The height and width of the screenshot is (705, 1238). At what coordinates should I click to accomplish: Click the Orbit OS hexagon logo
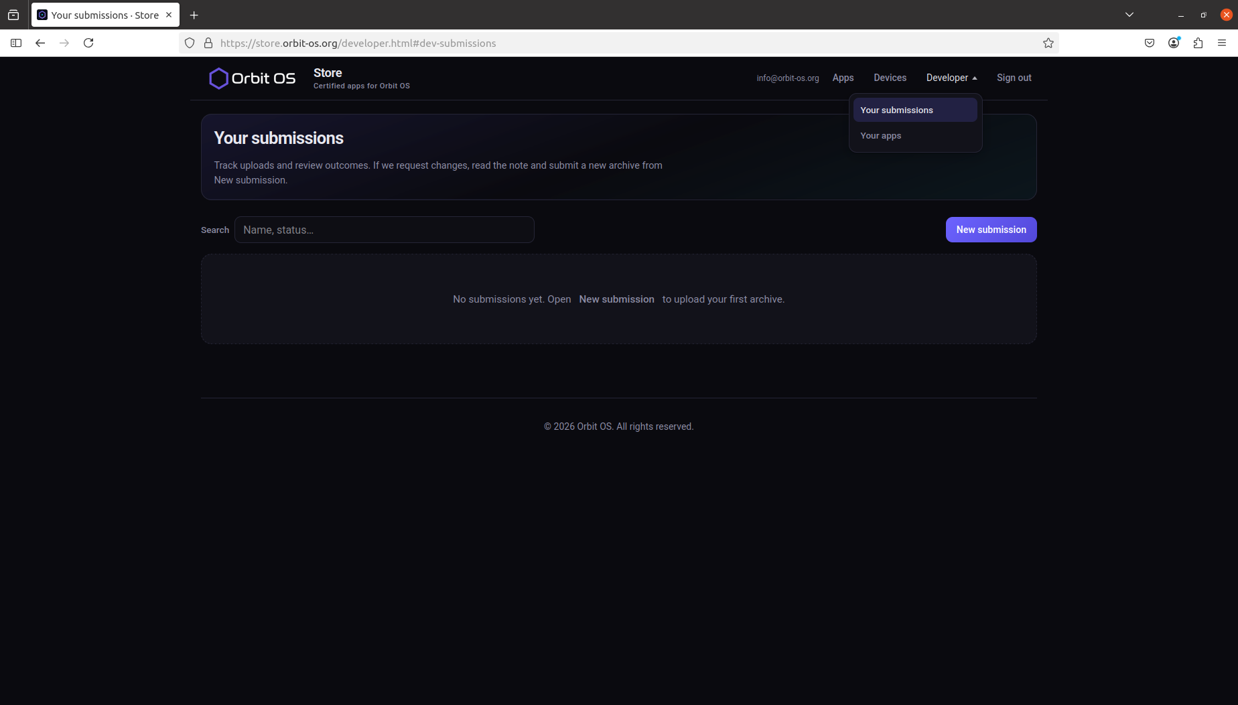pos(219,78)
